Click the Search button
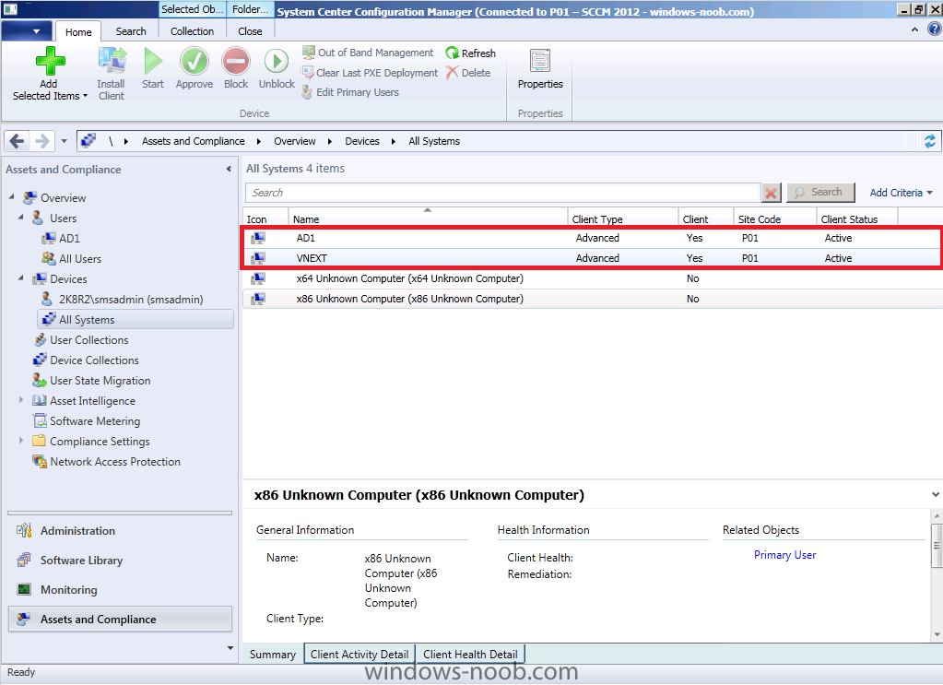 (820, 193)
